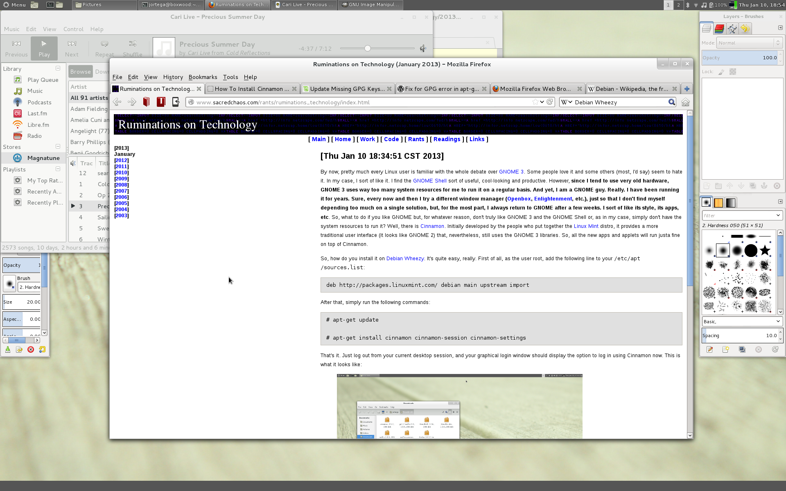
Task: Select the star-shaped brush in GIMP brushes
Action: (765, 250)
